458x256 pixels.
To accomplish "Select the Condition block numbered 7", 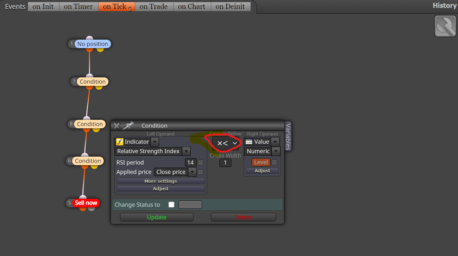I will coord(93,82).
